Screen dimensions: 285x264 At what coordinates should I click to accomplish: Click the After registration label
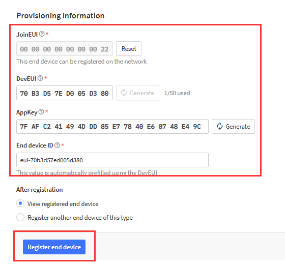40,190
